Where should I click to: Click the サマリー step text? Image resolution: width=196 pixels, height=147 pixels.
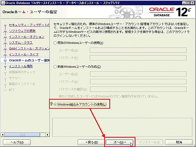pyautogui.click(x=15, y=78)
